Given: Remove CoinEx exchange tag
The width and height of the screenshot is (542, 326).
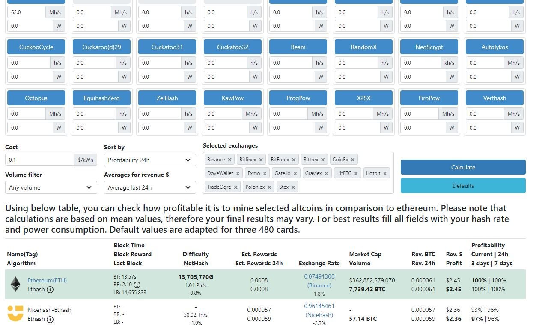Looking at the screenshot, I should [x=353, y=160].
